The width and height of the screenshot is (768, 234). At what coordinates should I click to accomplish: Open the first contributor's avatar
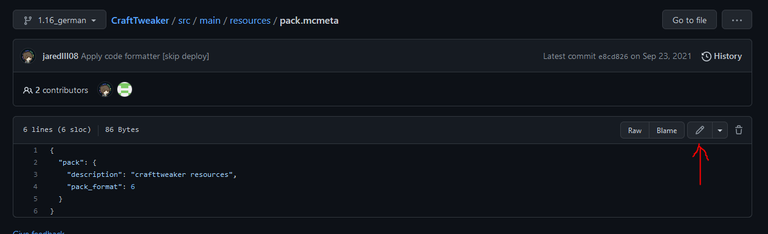click(105, 90)
